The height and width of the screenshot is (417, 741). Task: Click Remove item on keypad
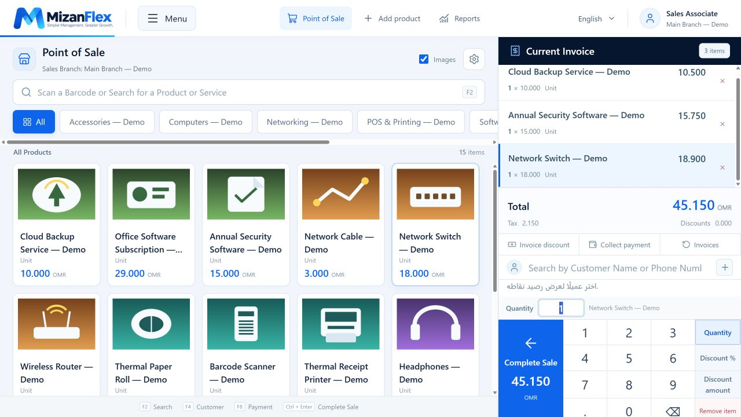click(x=718, y=411)
